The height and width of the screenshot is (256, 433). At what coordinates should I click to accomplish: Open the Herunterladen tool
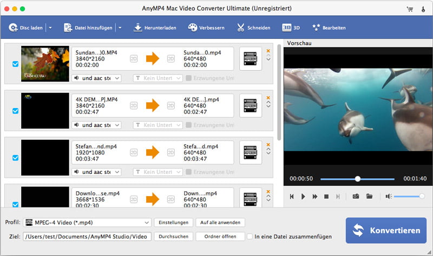pyautogui.click(x=155, y=28)
